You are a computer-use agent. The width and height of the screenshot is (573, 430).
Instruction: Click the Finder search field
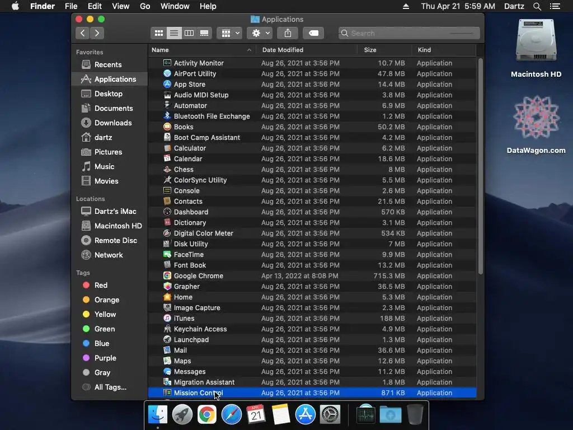point(409,33)
